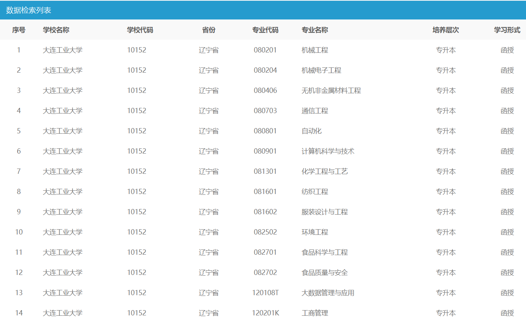Click the 省份 column header

click(x=209, y=30)
